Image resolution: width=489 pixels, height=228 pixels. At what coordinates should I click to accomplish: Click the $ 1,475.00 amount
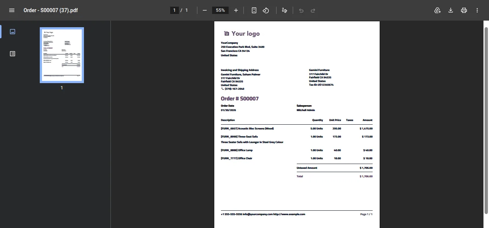[x=366, y=129]
